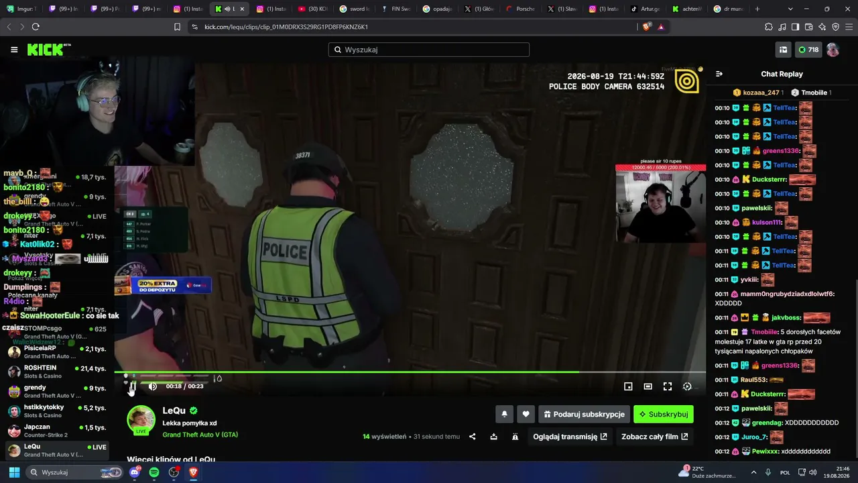Share this clip
858x483 pixels.
point(473,437)
